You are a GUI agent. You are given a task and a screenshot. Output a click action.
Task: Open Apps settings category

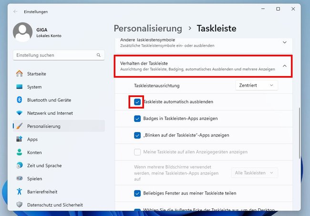pyautogui.click(x=59, y=139)
